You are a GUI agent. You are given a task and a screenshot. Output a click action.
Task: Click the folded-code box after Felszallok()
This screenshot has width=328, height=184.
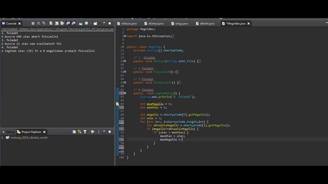[x=177, y=72]
